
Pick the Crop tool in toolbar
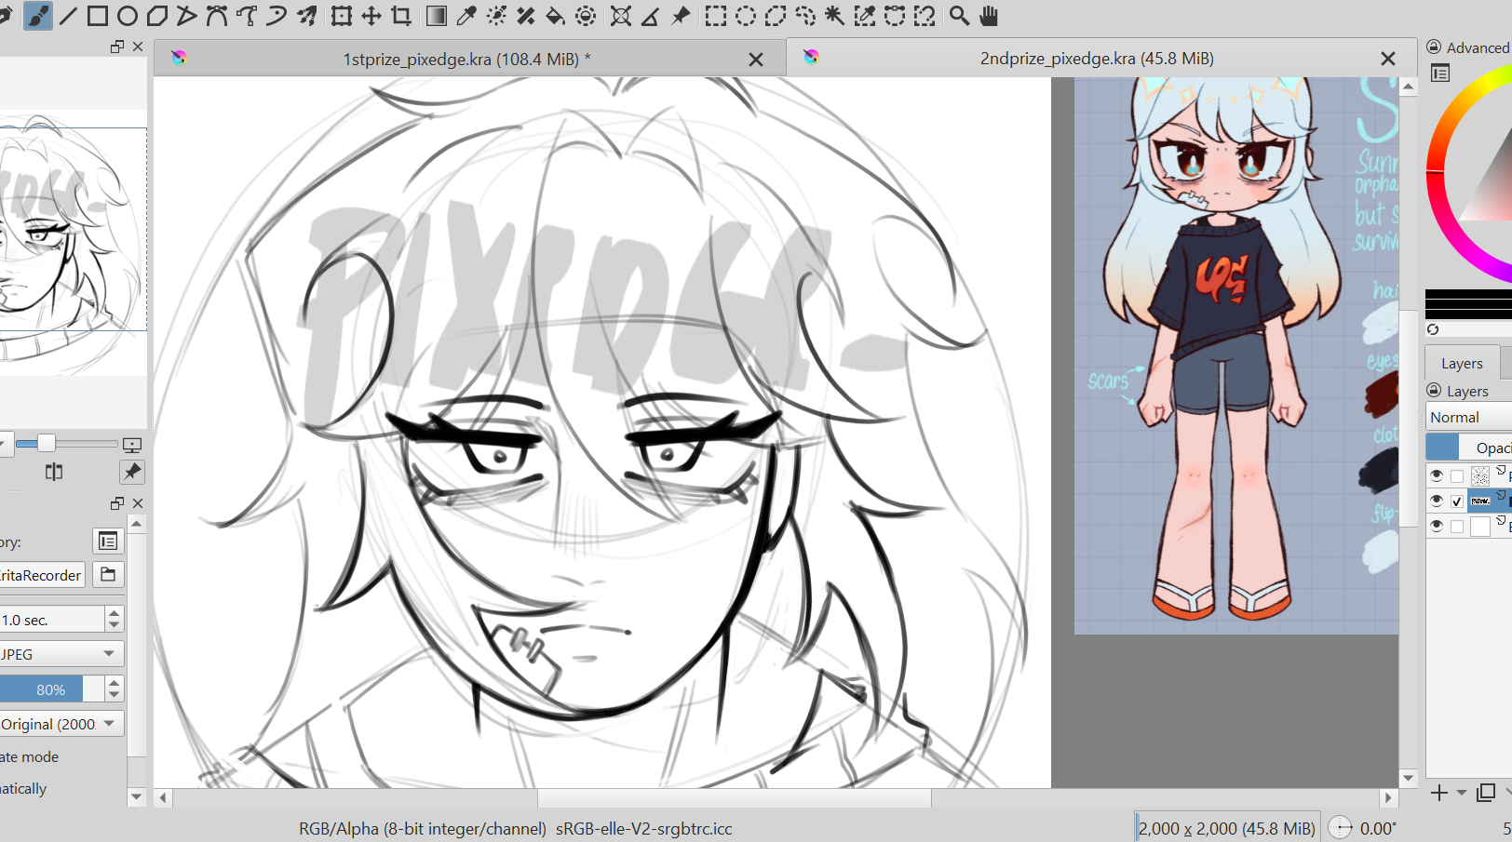[x=401, y=16]
